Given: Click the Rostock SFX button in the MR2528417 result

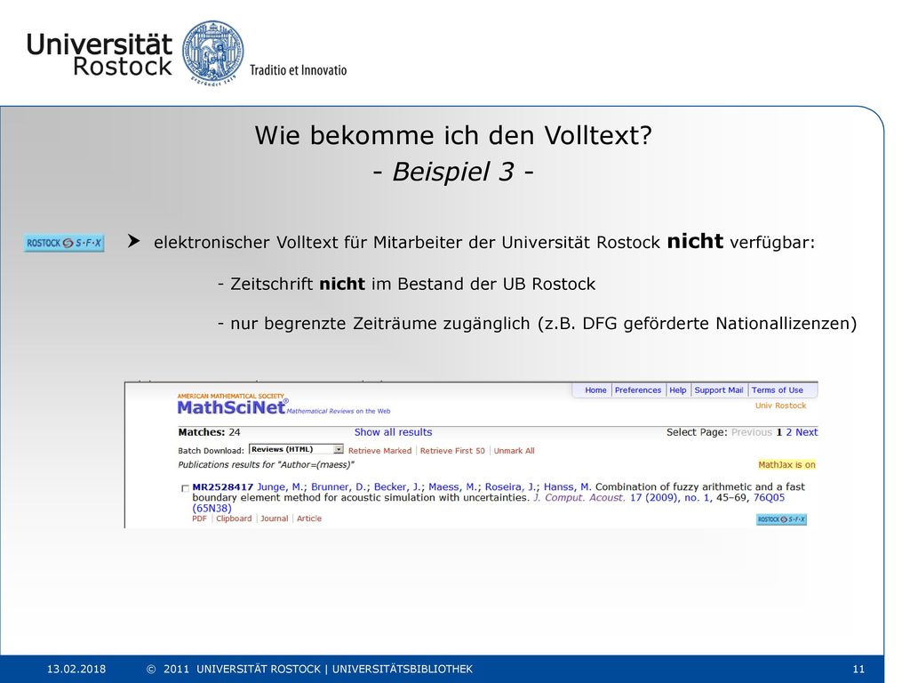Looking at the screenshot, I should [x=781, y=519].
